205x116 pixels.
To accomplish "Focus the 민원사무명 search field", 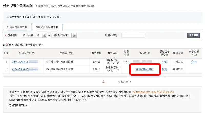I will coord(133,35).
